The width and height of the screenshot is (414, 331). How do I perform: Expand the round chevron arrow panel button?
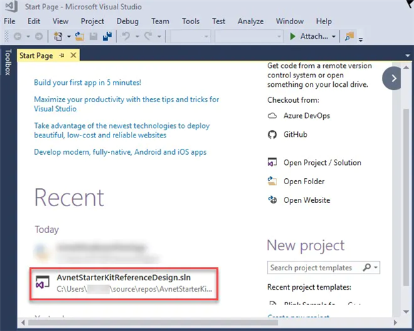coord(394,78)
